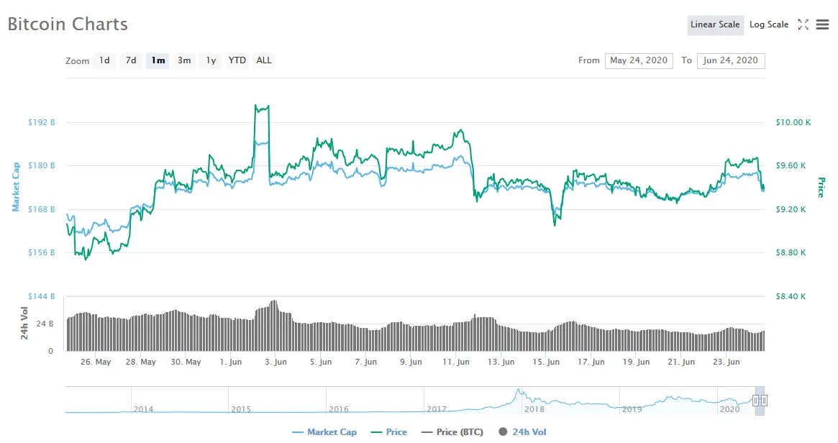838x443 pixels.
Task: Grab the right navigator range handle
Action: pos(764,401)
